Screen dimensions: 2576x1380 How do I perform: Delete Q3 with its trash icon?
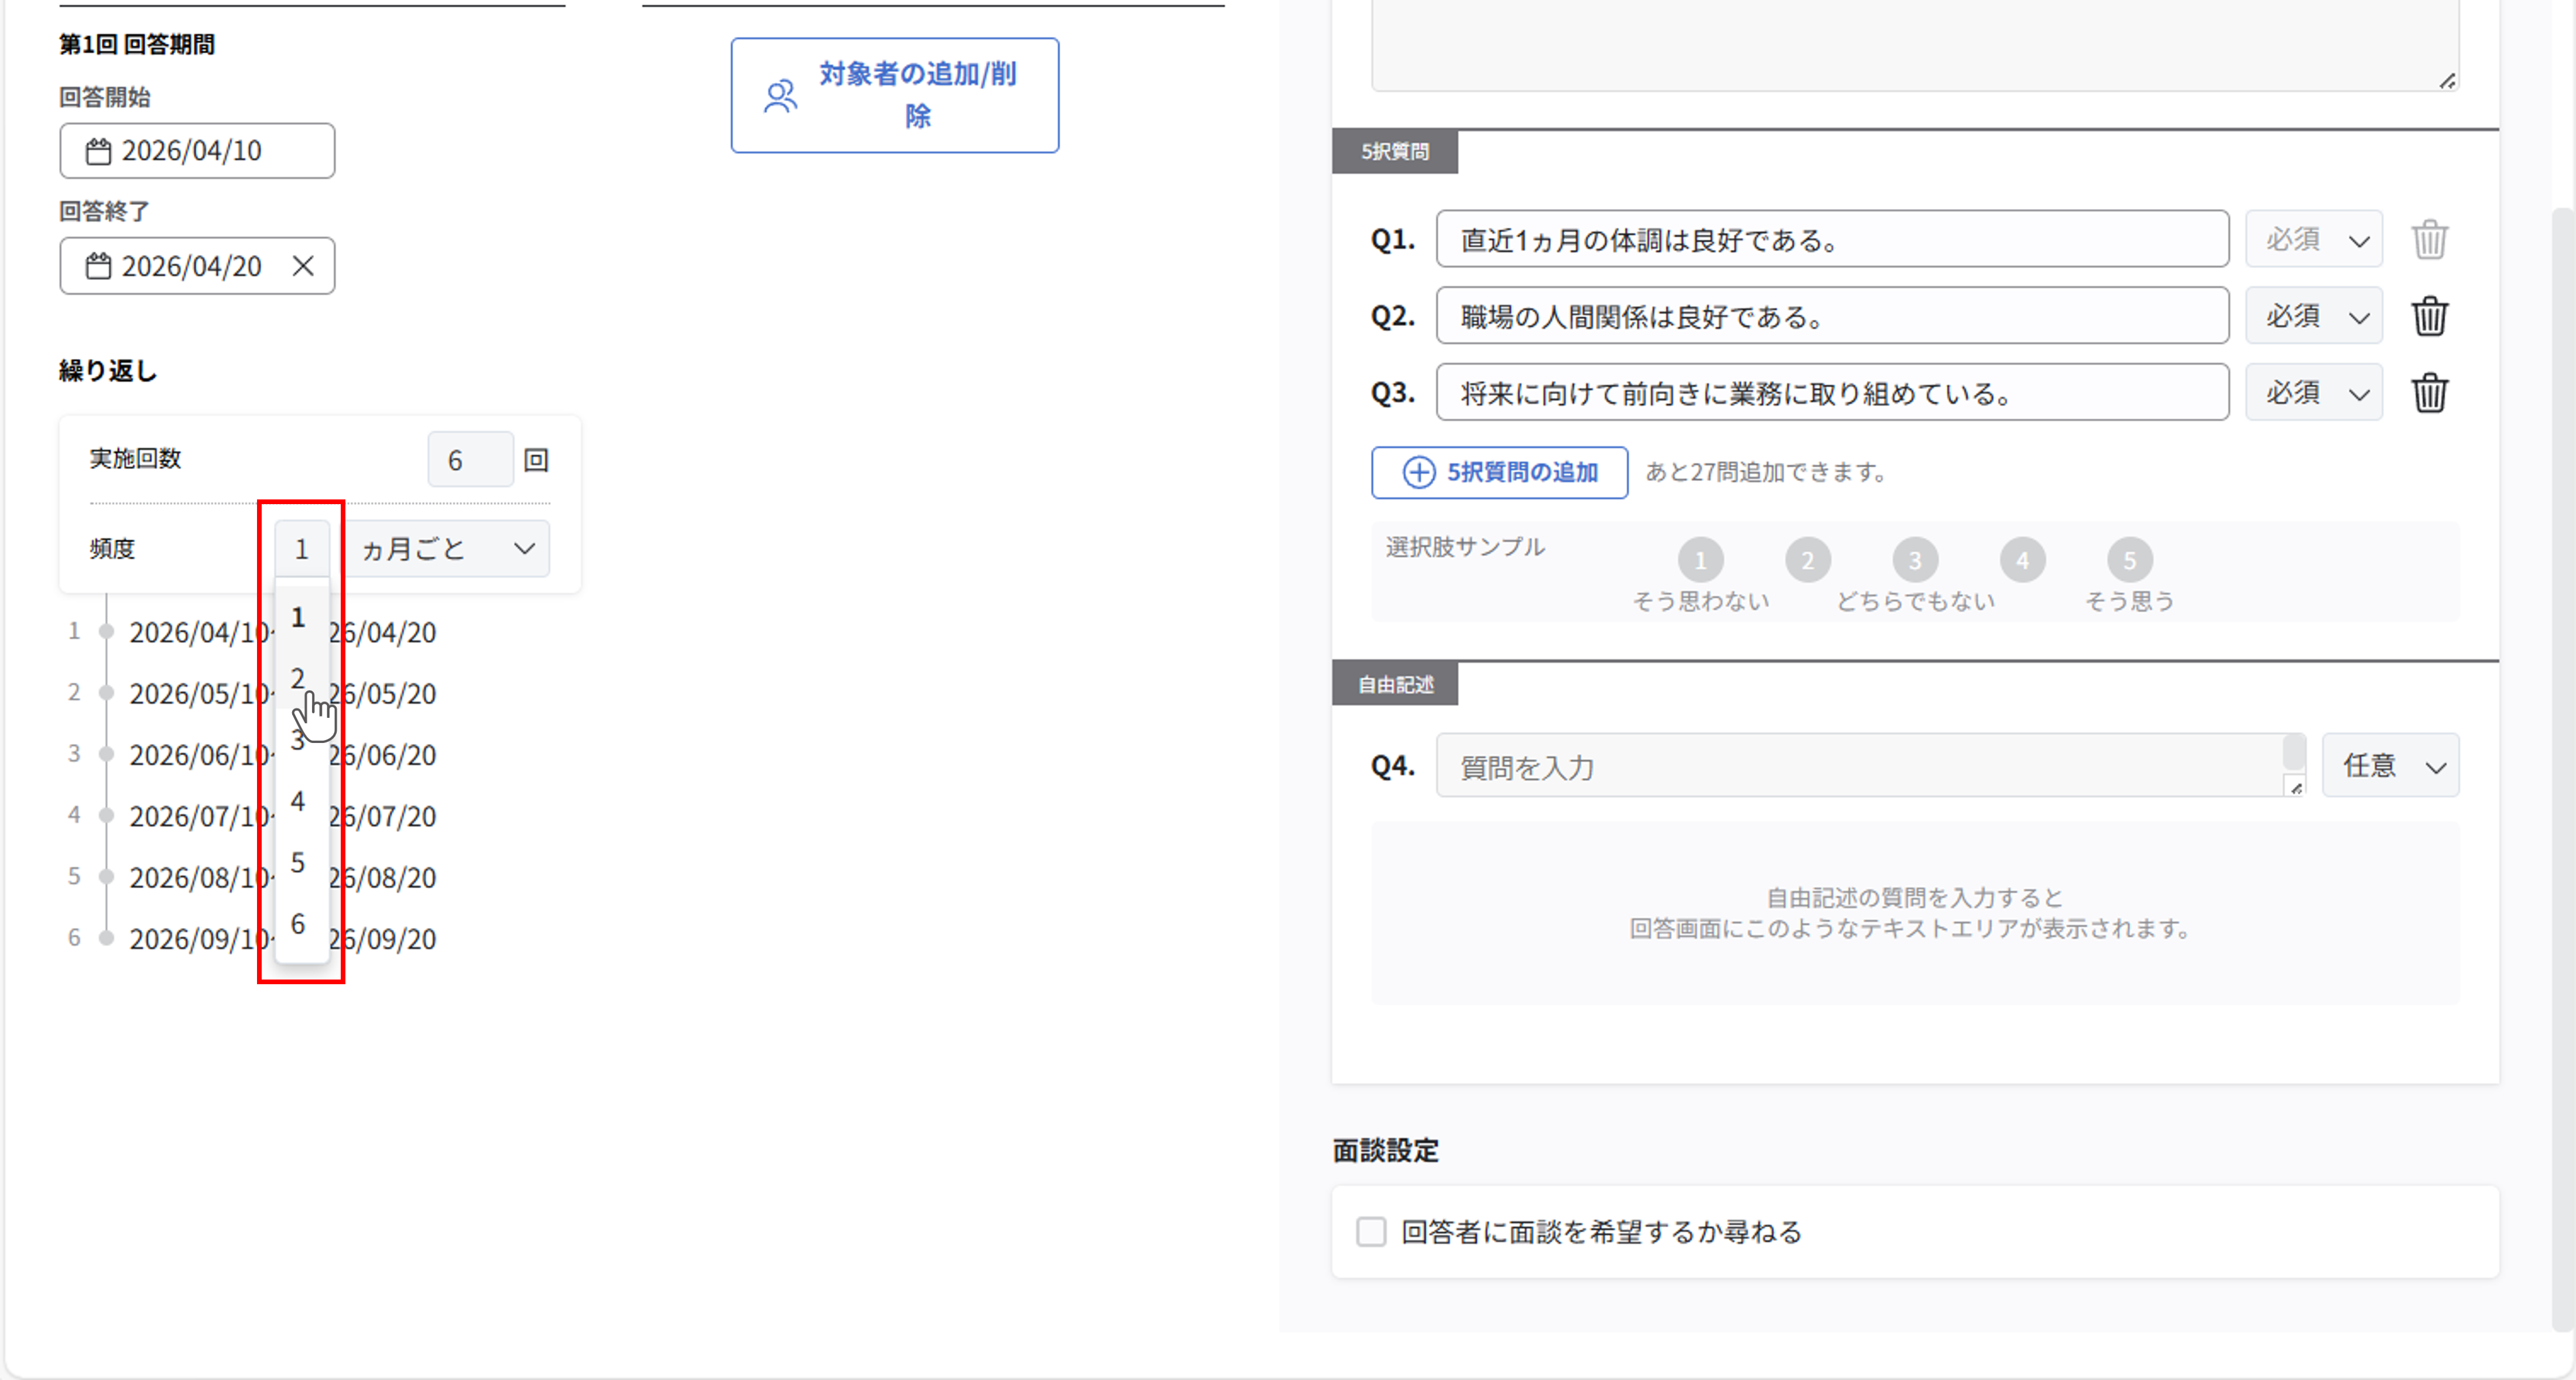[2429, 393]
